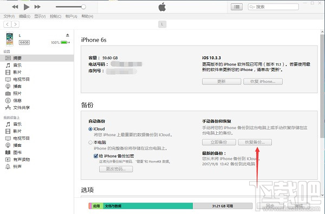This screenshot has height=214, width=325.
Task: Click the scrollbar up arrow
Action: click(x=322, y=32)
